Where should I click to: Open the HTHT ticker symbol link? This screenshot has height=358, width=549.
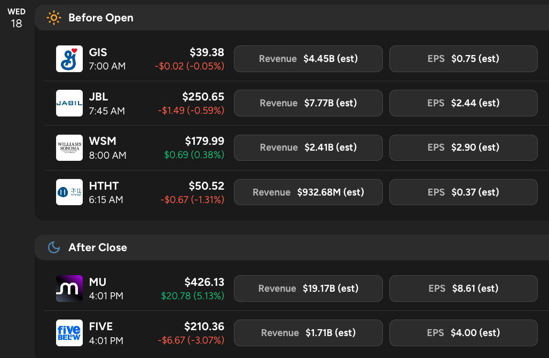click(x=104, y=186)
